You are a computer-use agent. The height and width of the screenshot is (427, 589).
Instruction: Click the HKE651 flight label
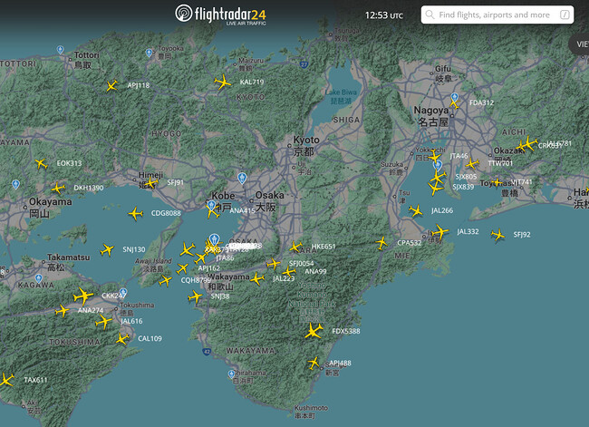(323, 247)
